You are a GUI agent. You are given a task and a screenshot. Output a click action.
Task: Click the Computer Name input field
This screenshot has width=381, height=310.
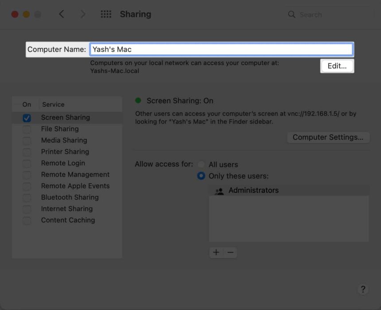222,49
